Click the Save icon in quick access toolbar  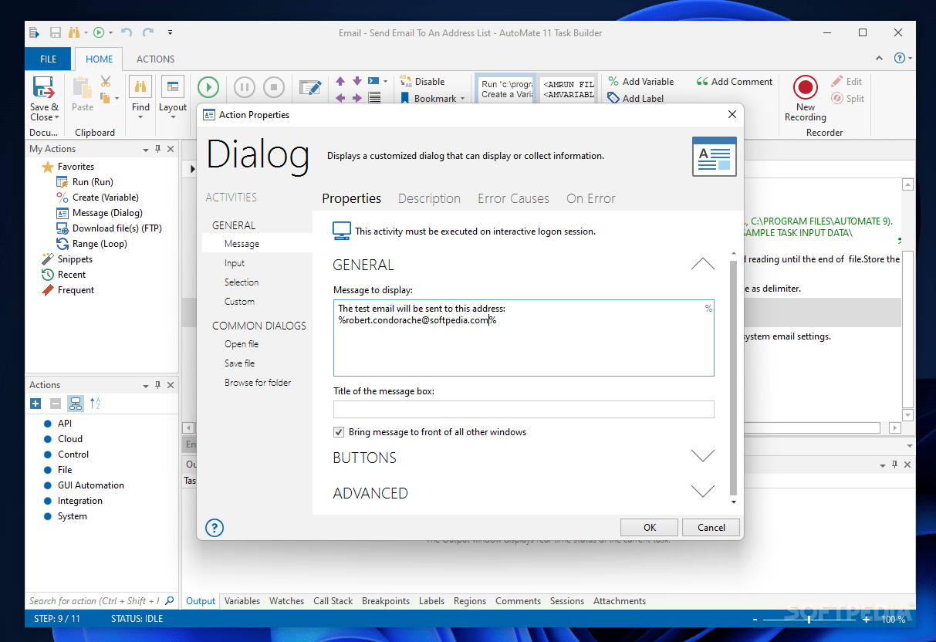click(x=56, y=32)
